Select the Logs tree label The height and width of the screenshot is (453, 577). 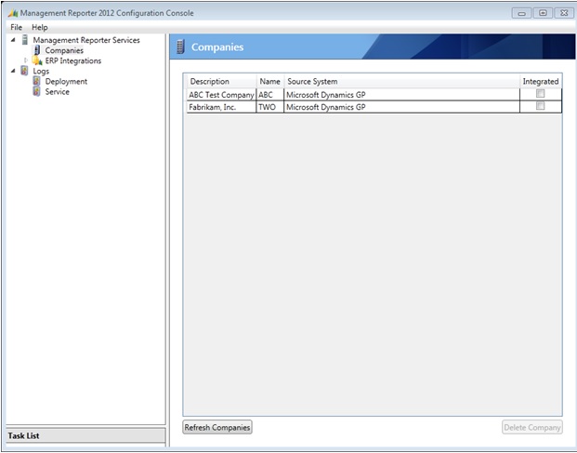pos(41,71)
